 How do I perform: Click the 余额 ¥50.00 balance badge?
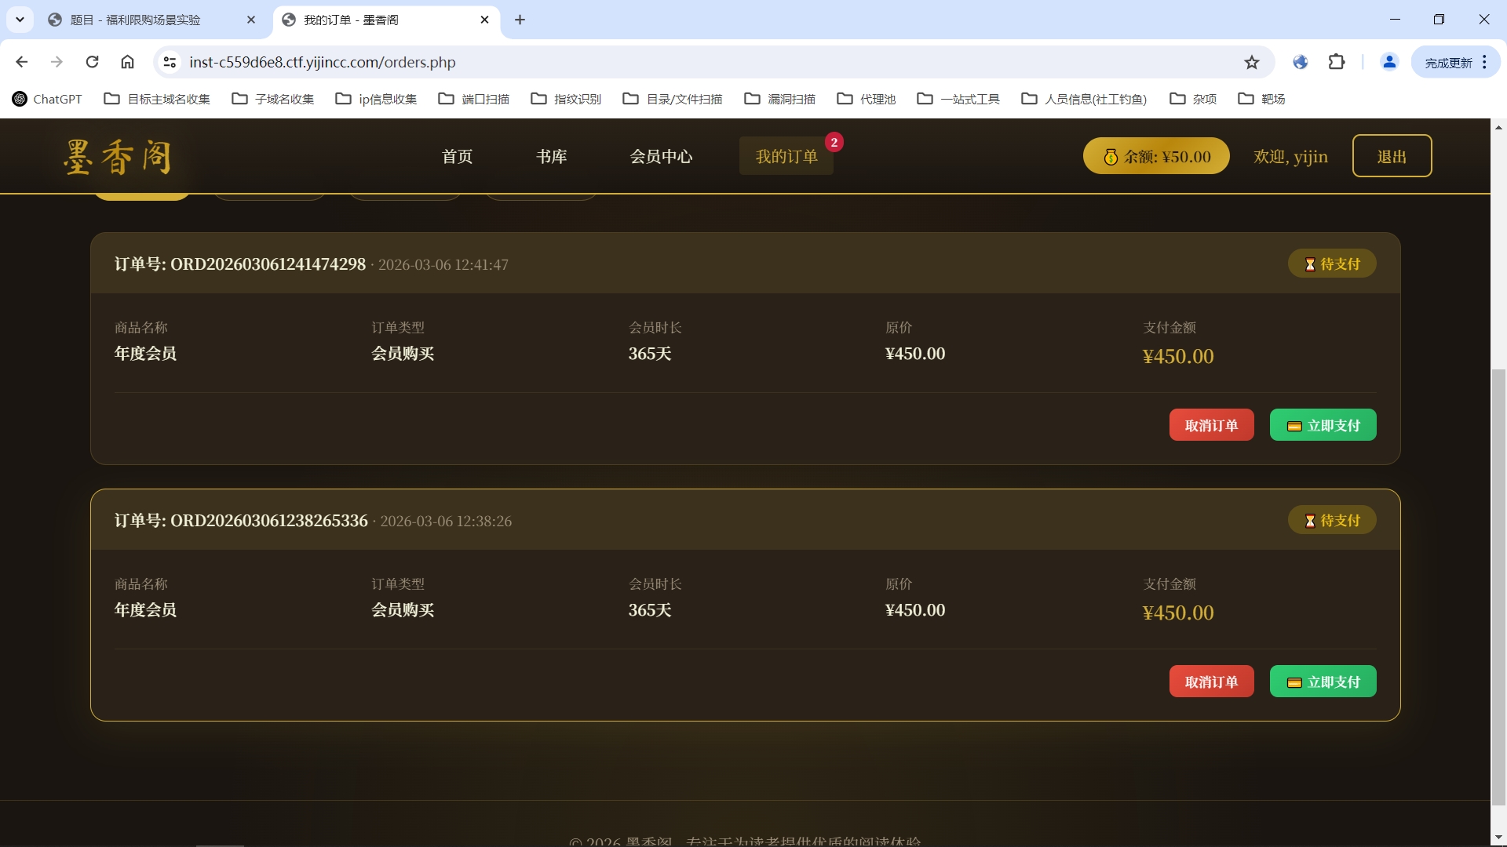tap(1156, 156)
